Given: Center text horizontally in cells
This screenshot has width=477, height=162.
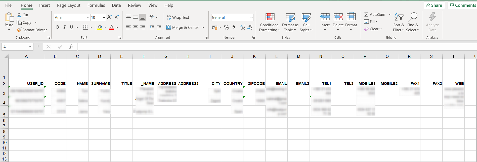Looking at the screenshot, I should click(136, 27).
